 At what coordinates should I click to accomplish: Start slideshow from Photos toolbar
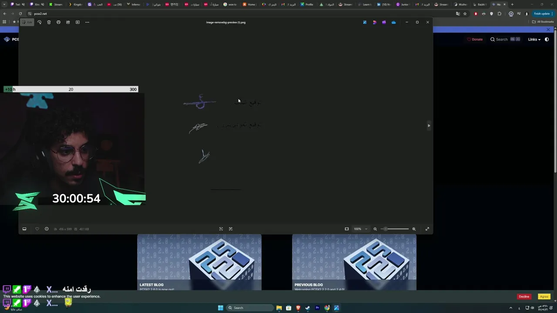pyautogui.click(x=77, y=22)
